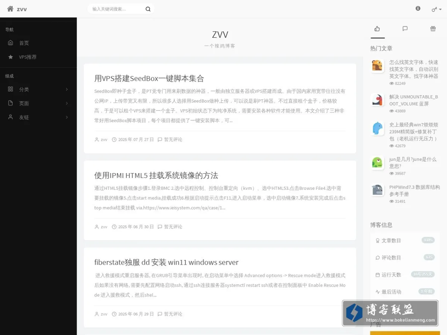Open the thumbnail for win7精简版 article
The image size is (447, 335).
click(377, 128)
